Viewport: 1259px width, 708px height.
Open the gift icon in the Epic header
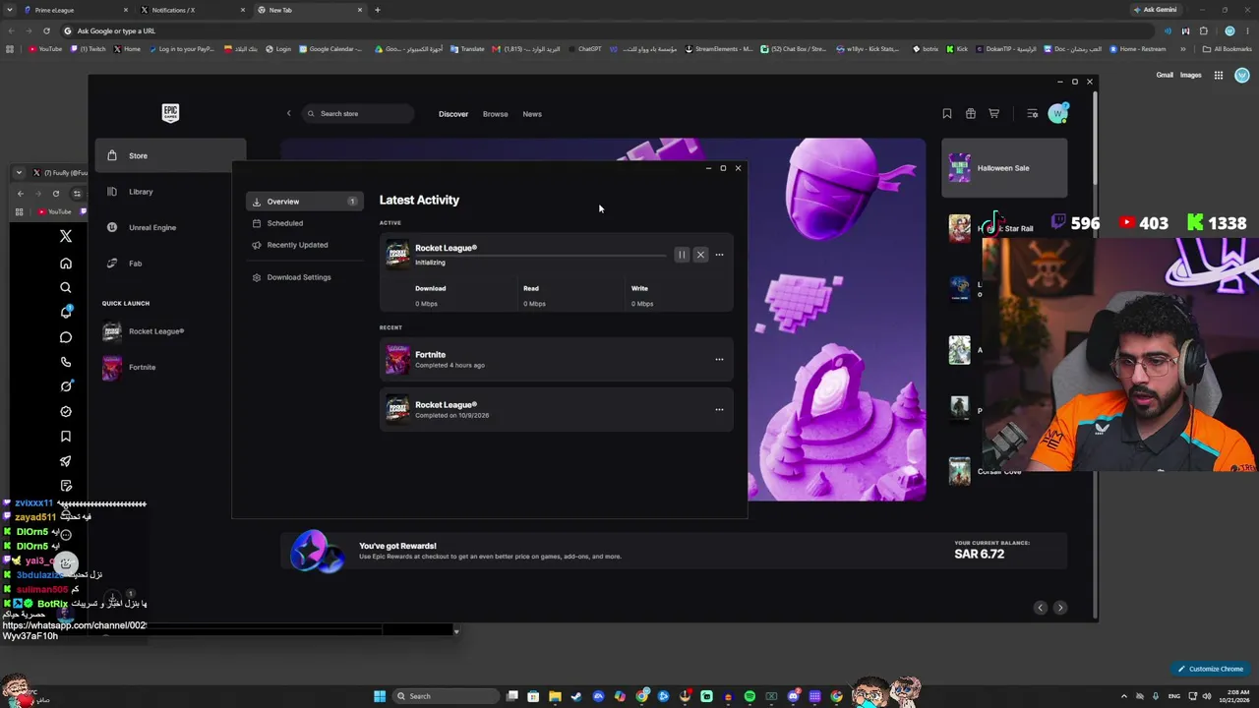(971, 114)
